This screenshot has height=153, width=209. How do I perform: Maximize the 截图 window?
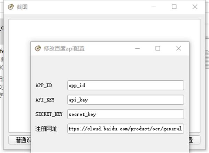click(x=174, y=7)
